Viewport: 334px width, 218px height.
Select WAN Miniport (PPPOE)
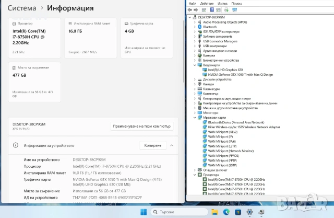point(223,156)
